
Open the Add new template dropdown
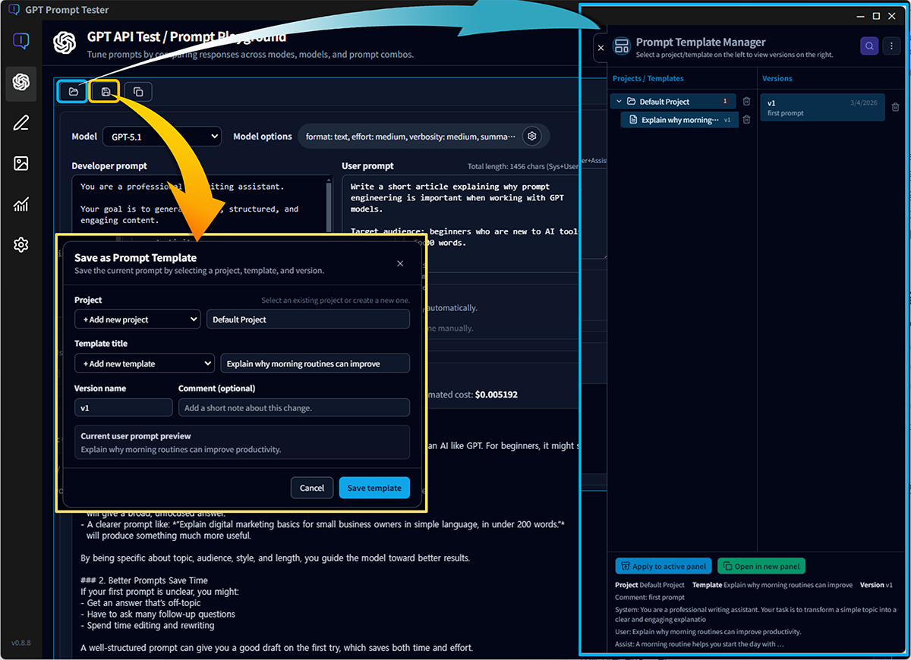point(144,363)
